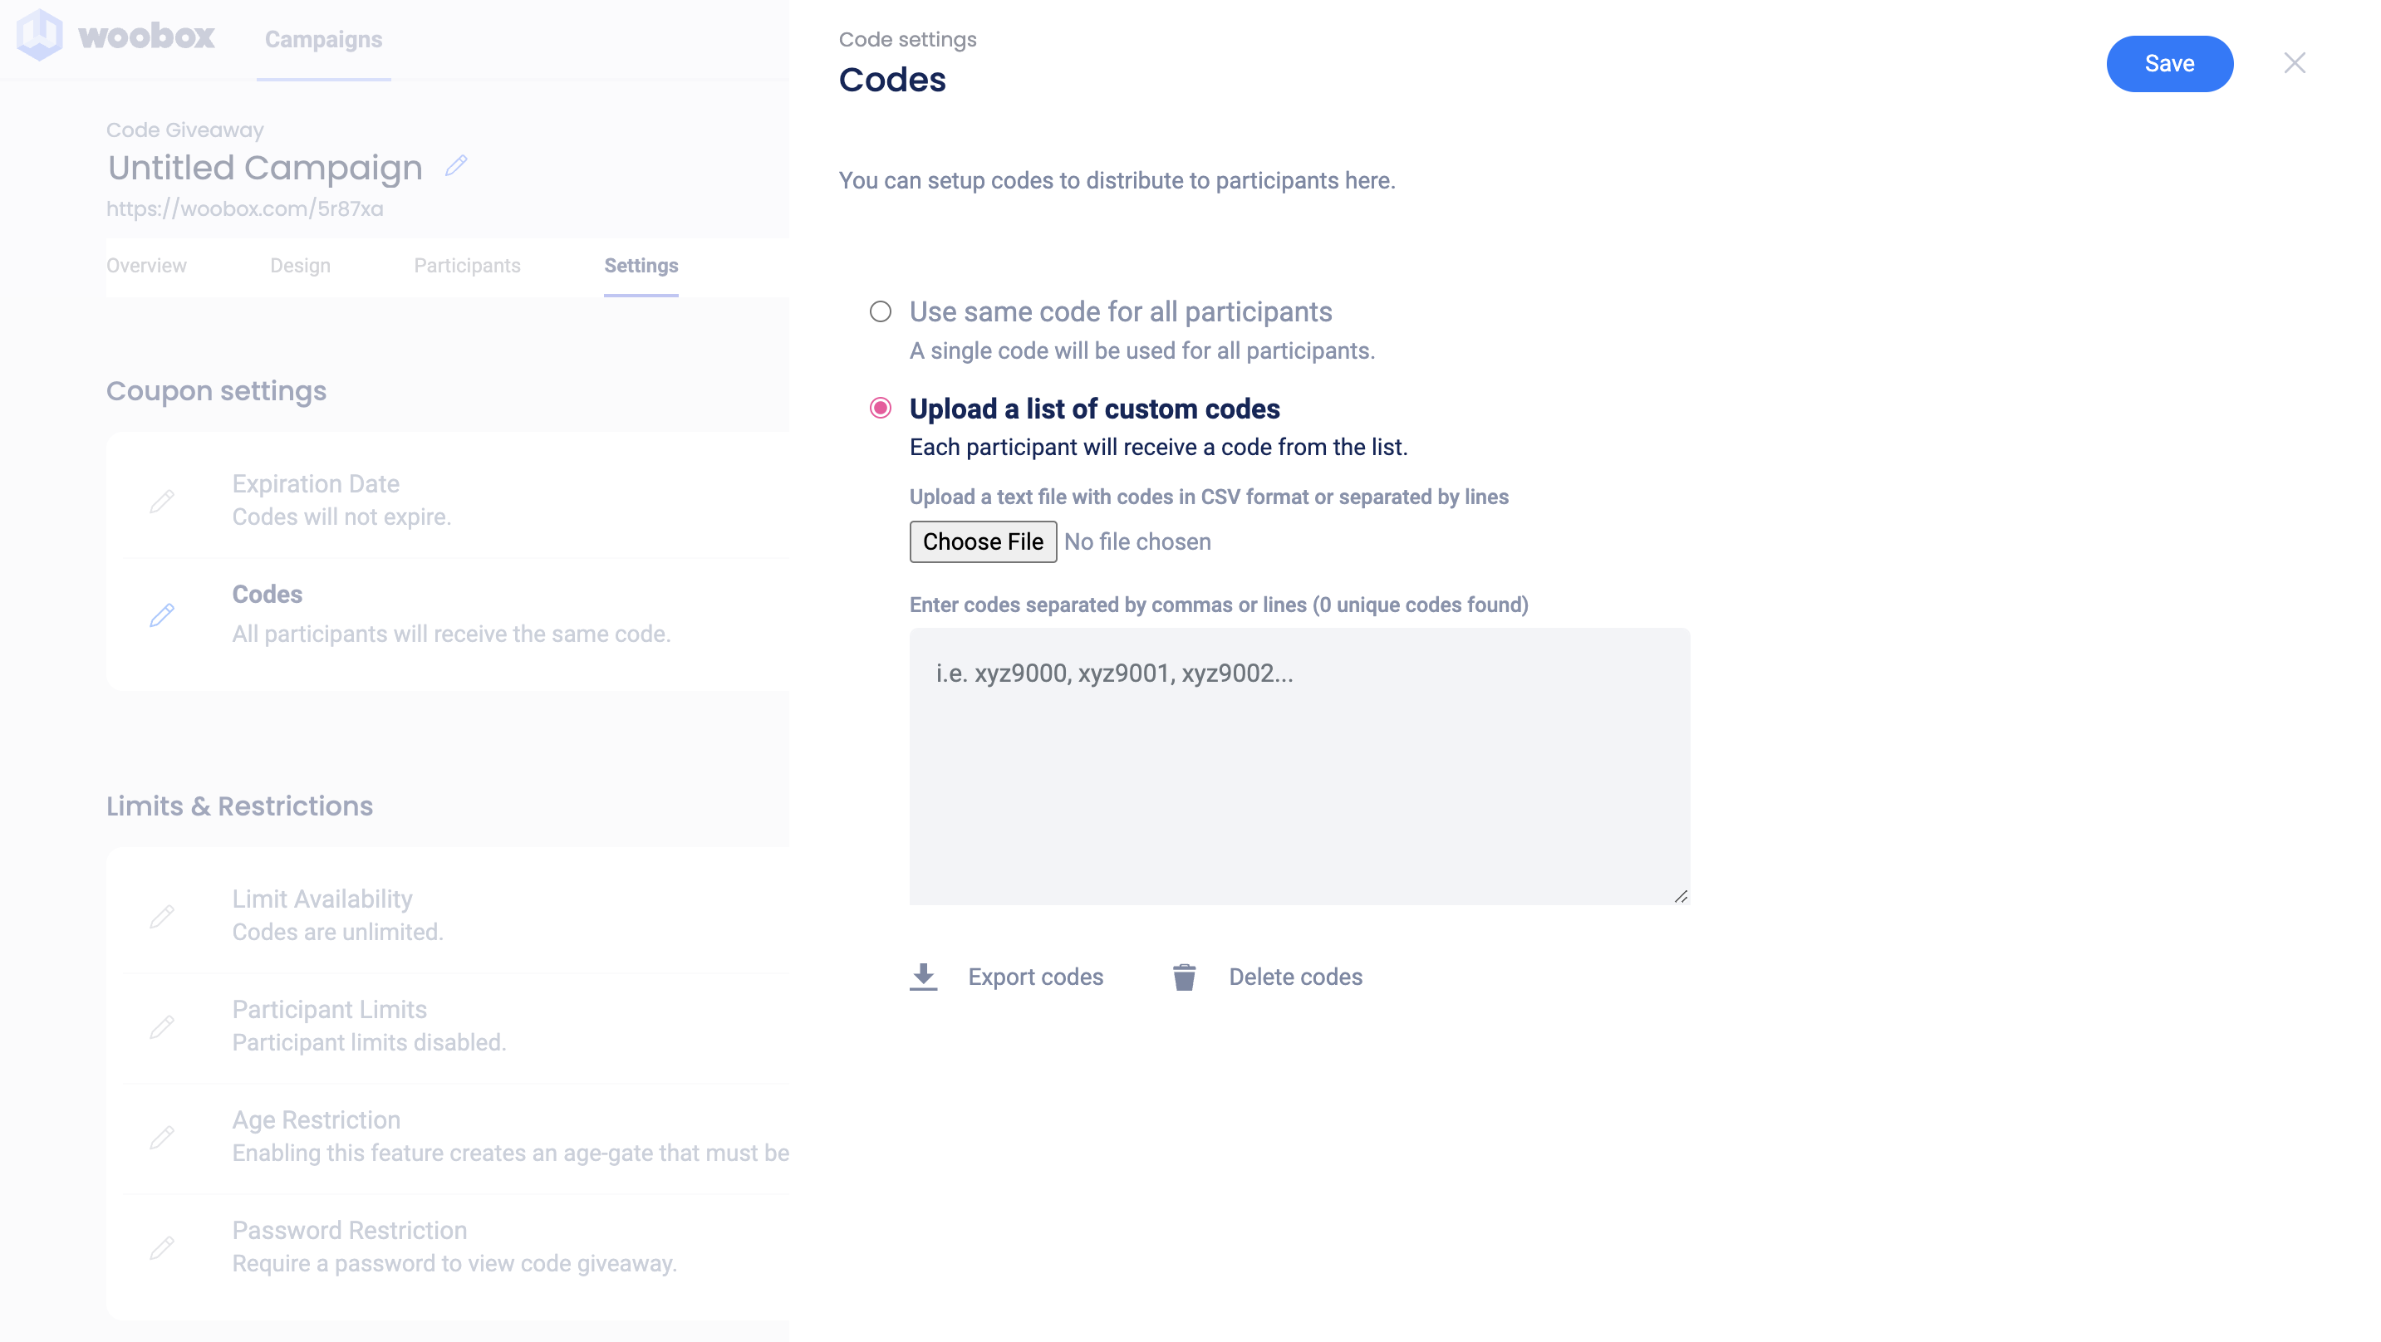Click the Password Restriction pencil icon
Screen dimensions: 2381x1342
pos(162,1246)
